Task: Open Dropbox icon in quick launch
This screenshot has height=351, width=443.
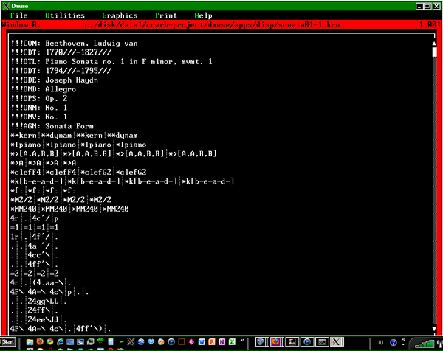Action: click(151, 342)
